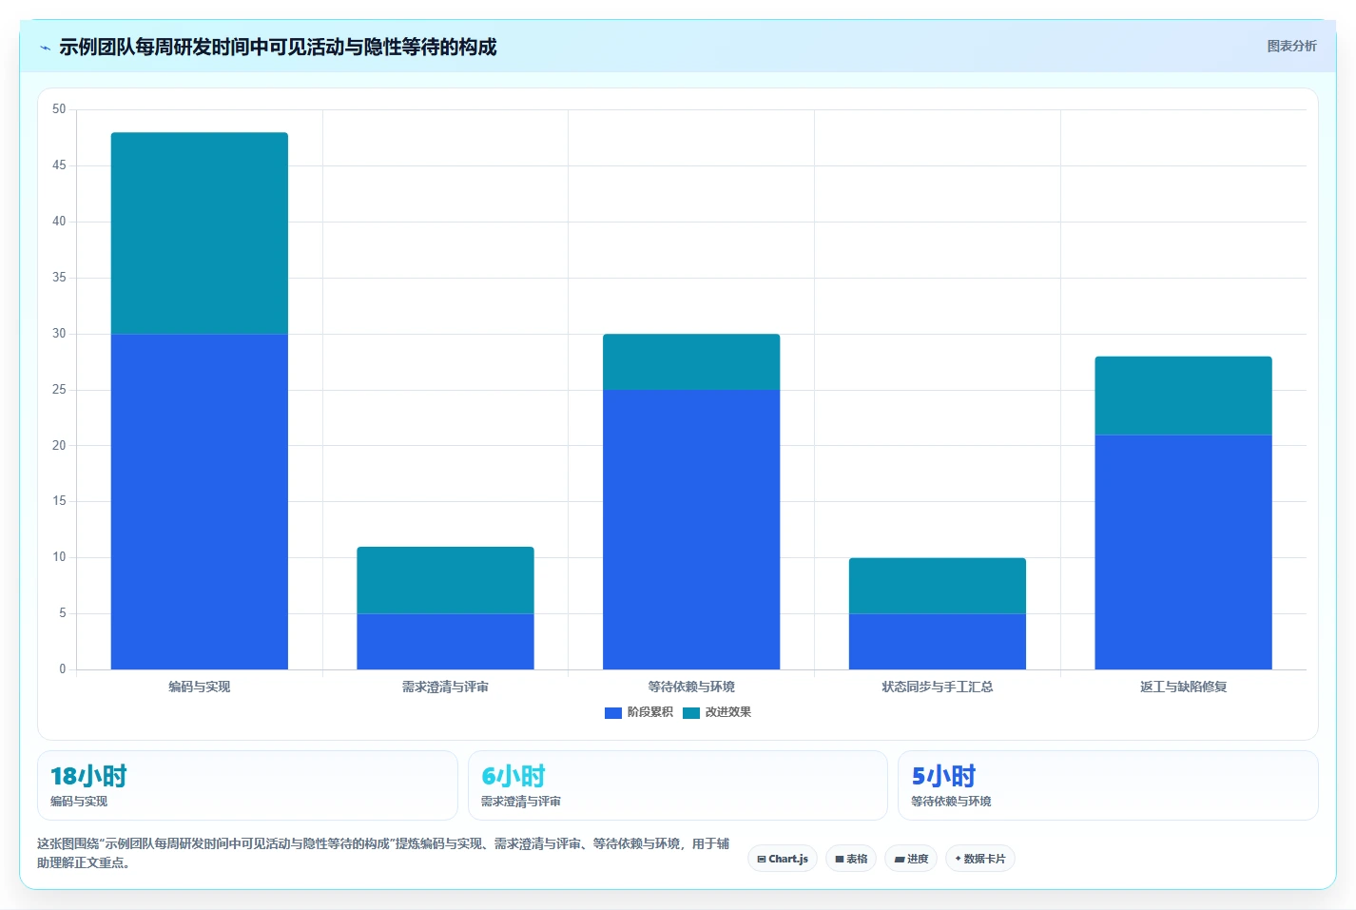
Task: Toggle the 改进效果 legend swatch
Action: pyautogui.click(x=691, y=712)
